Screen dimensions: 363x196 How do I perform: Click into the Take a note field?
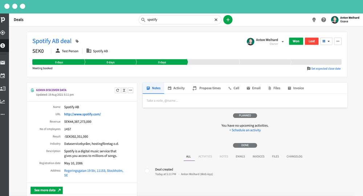(x=245, y=101)
